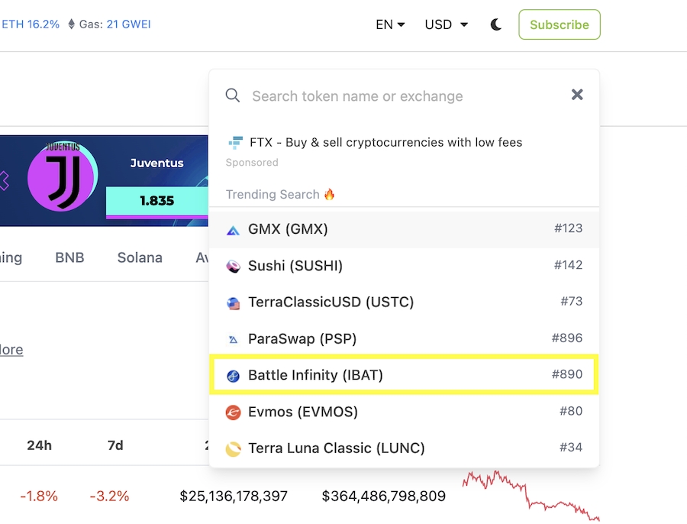The height and width of the screenshot is (524, 687).
Task: Open the EN language dropdown
Action: tap(390, 24)
